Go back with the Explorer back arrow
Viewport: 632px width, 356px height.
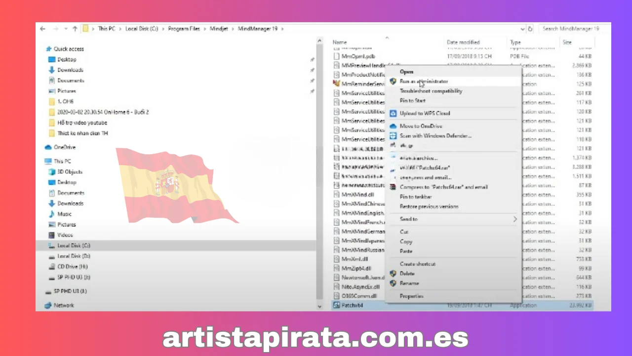click(x=42, y=29)
